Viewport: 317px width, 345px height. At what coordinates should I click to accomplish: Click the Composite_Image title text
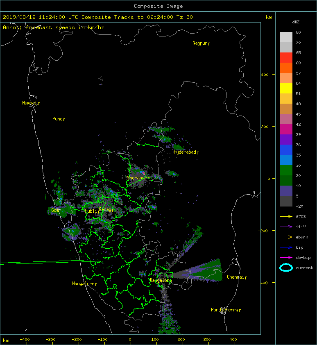point(158,6)
